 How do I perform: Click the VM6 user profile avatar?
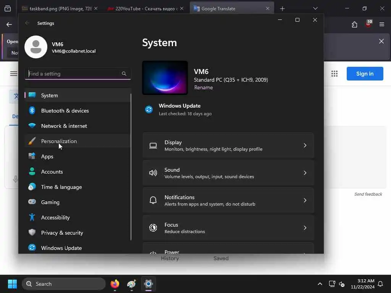(36, 47)
